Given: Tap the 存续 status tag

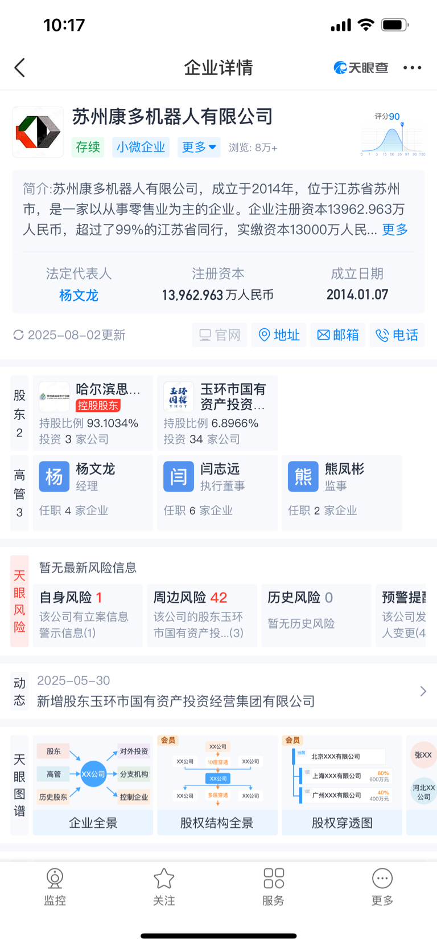Looking at the screenshot, I should (88, 147).
